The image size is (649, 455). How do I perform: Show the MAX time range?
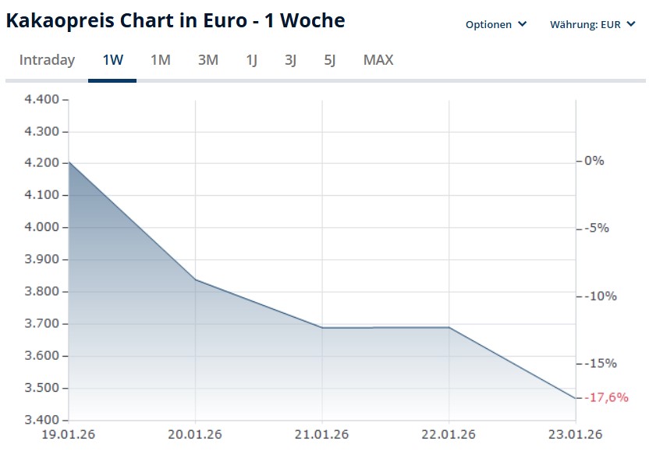click(378, 60)
